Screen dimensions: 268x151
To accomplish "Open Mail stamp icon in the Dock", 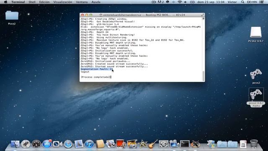I will tap(79, 144).
